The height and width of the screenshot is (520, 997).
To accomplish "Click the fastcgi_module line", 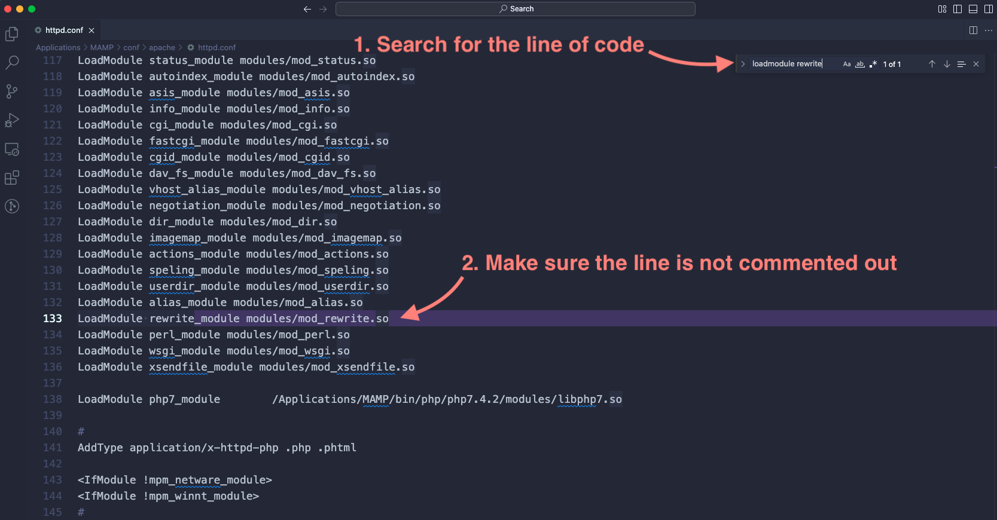I will pyautogui.click(x=233, y=141).
